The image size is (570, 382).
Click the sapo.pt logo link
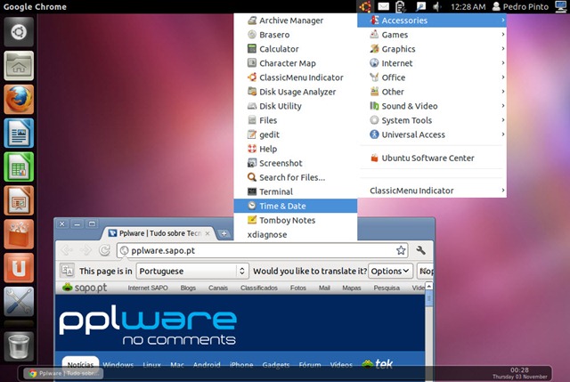click(85, 288)
